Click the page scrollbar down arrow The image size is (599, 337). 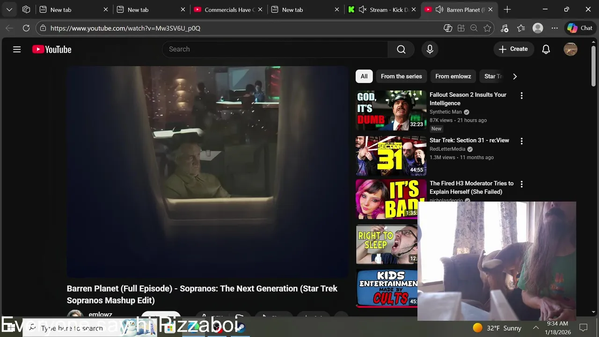[594, 312]
